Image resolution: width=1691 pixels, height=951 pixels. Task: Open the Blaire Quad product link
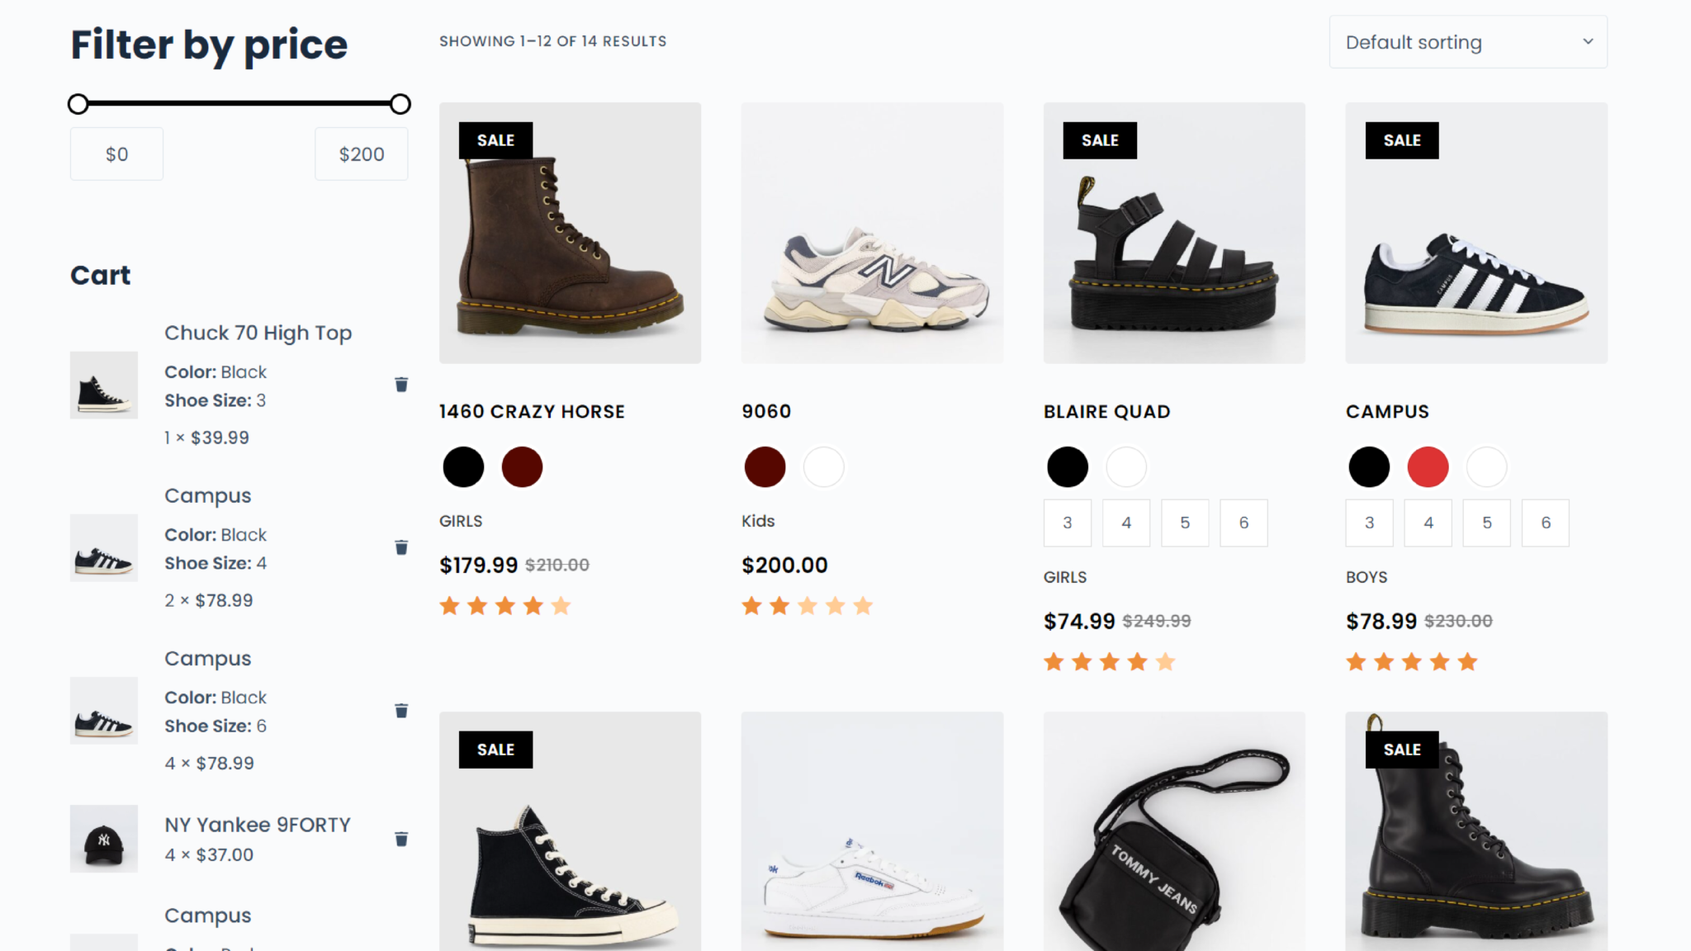pyautogui.click(x=1106, y=411)
